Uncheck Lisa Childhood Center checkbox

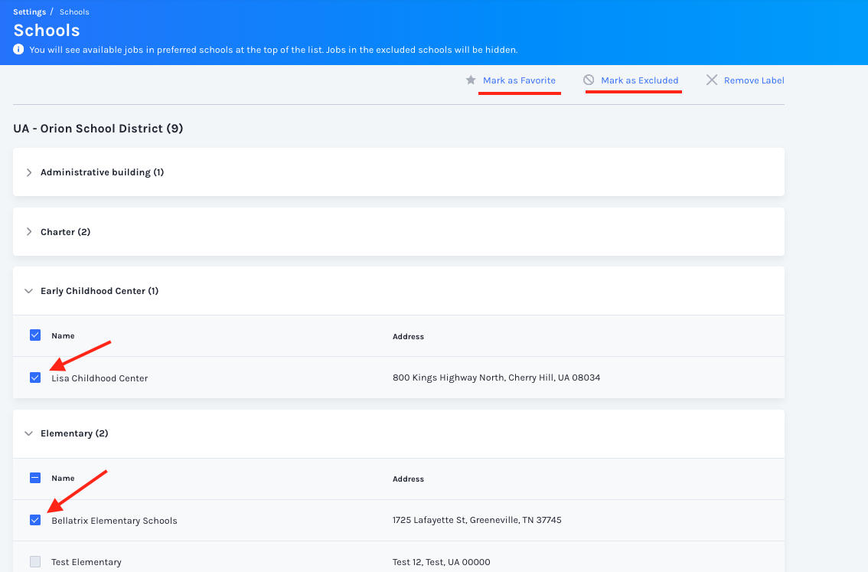tap(35, 378)
